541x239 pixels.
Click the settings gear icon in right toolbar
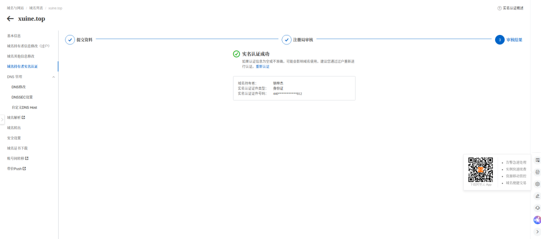pos(537,184)
